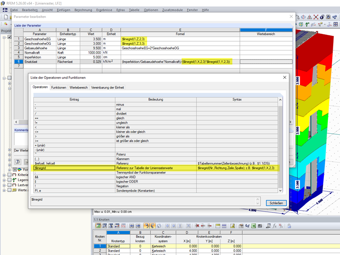Click the Schließen button
This screenshot has width=340, height=255.
click(276, 203)
